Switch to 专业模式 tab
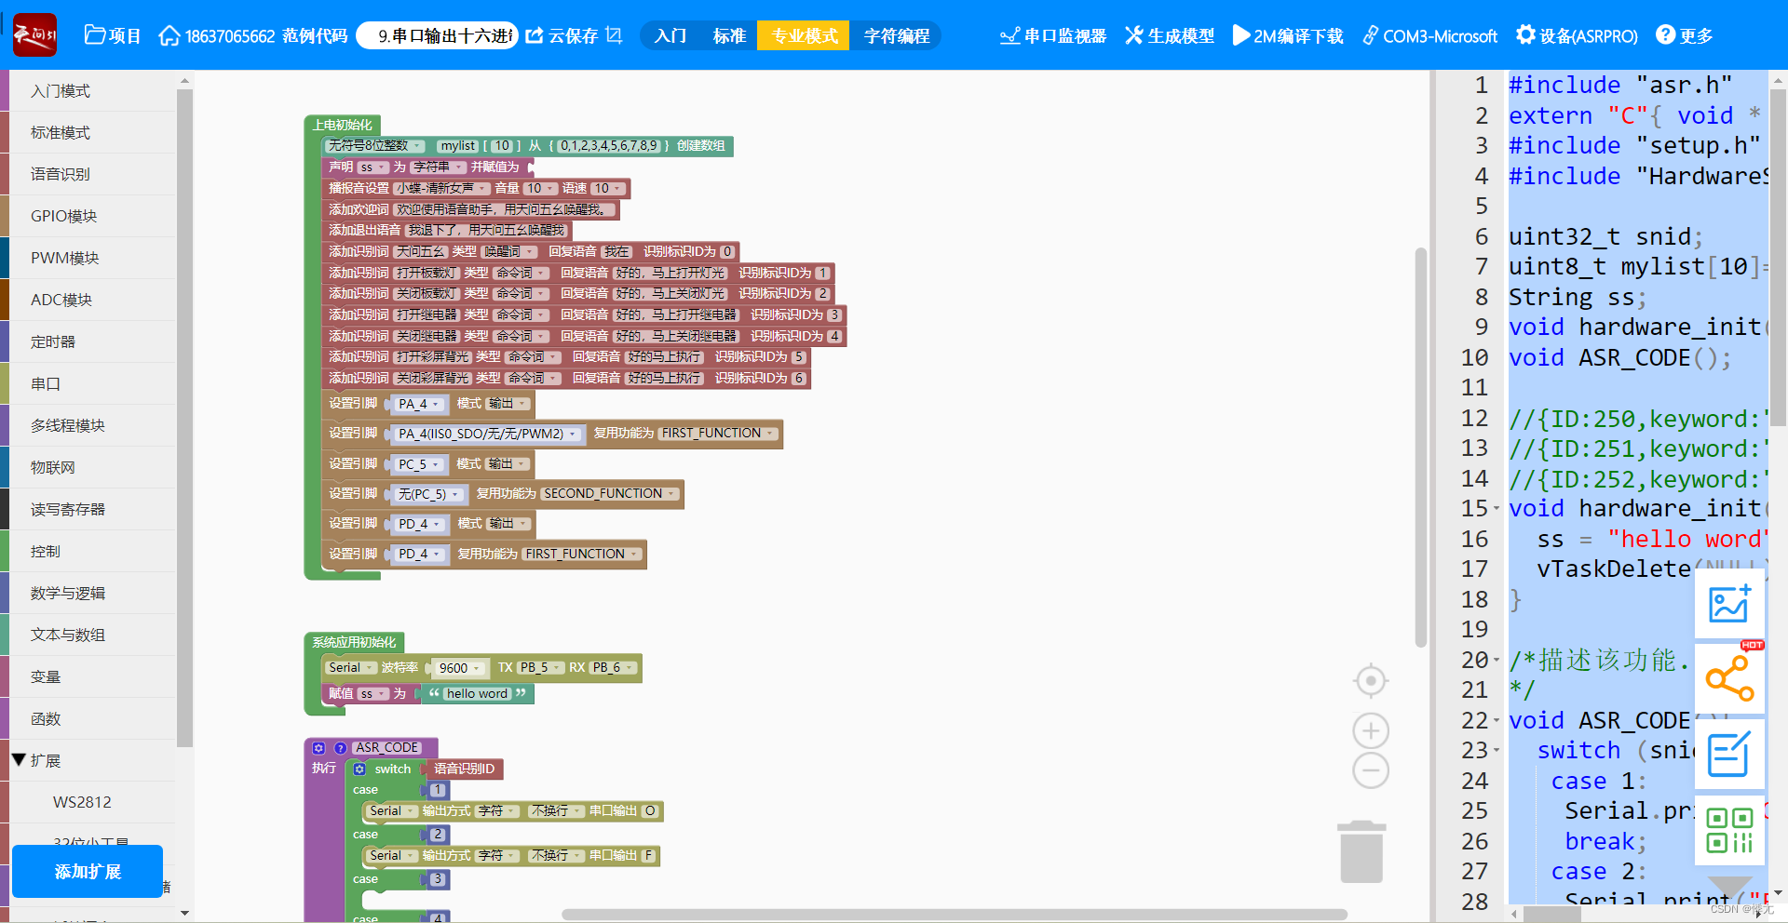This screenshot has height=923, width=1788. click(x=804, y=35)
